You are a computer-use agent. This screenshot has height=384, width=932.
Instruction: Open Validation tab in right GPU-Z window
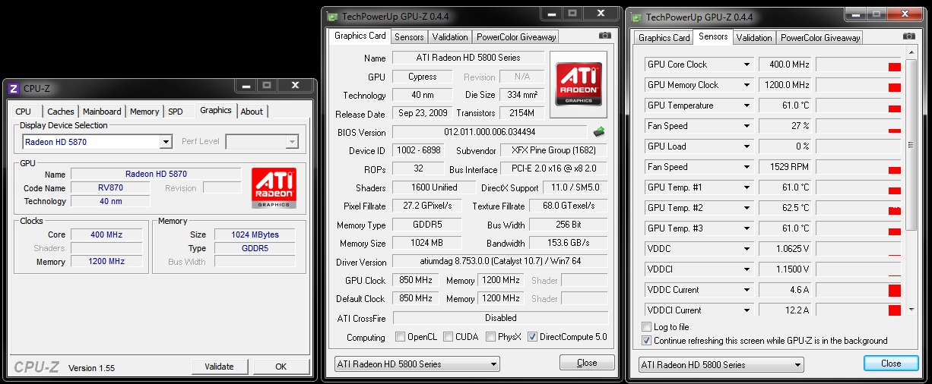click(x=754, y=37)
